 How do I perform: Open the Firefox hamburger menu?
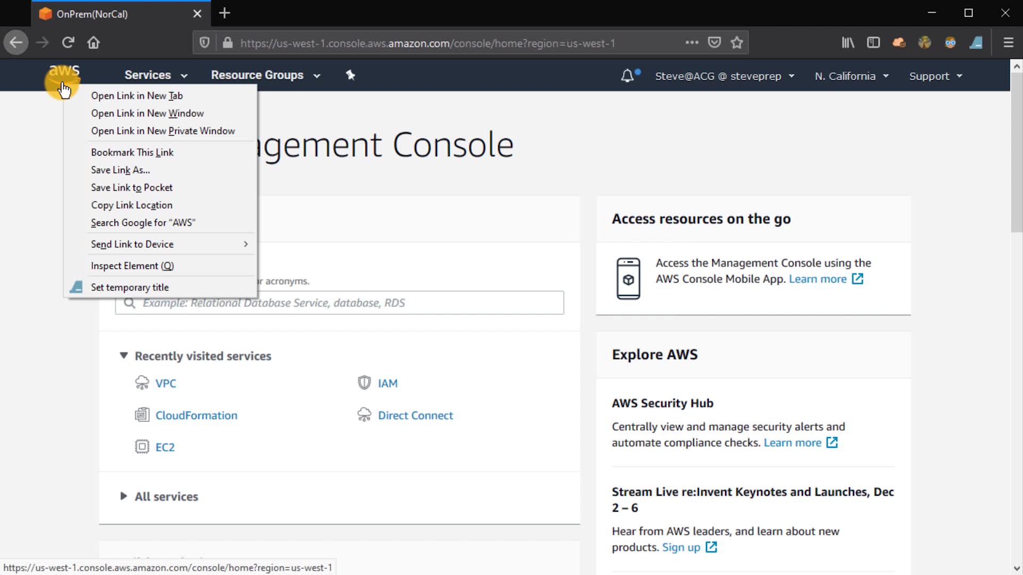coord(1008,43)
